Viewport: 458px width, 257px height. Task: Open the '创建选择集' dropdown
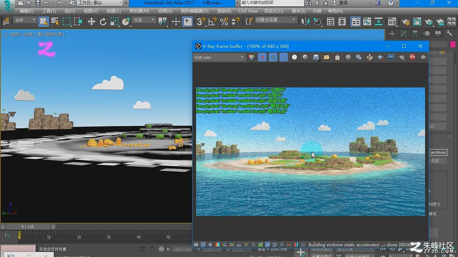276,20
